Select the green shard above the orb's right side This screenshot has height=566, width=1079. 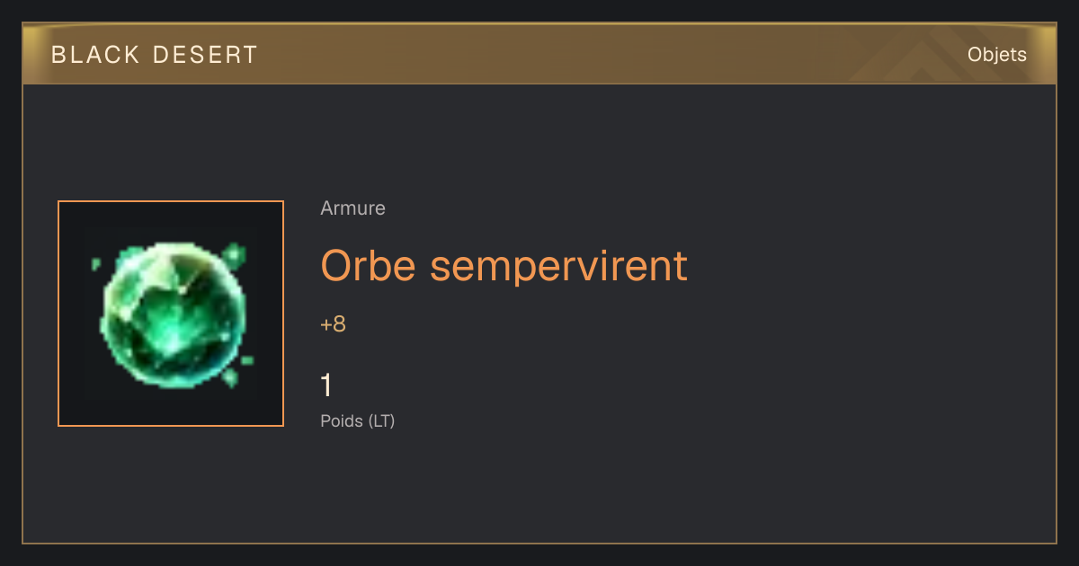[x=236, y=254]
